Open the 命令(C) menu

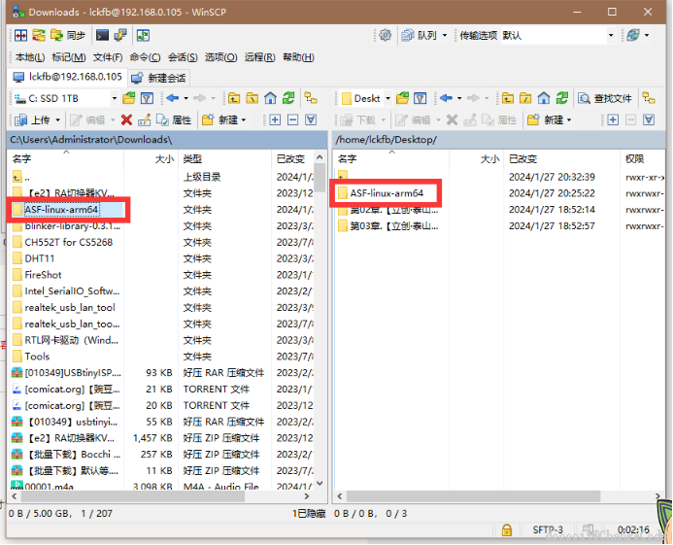pos(145,57)
